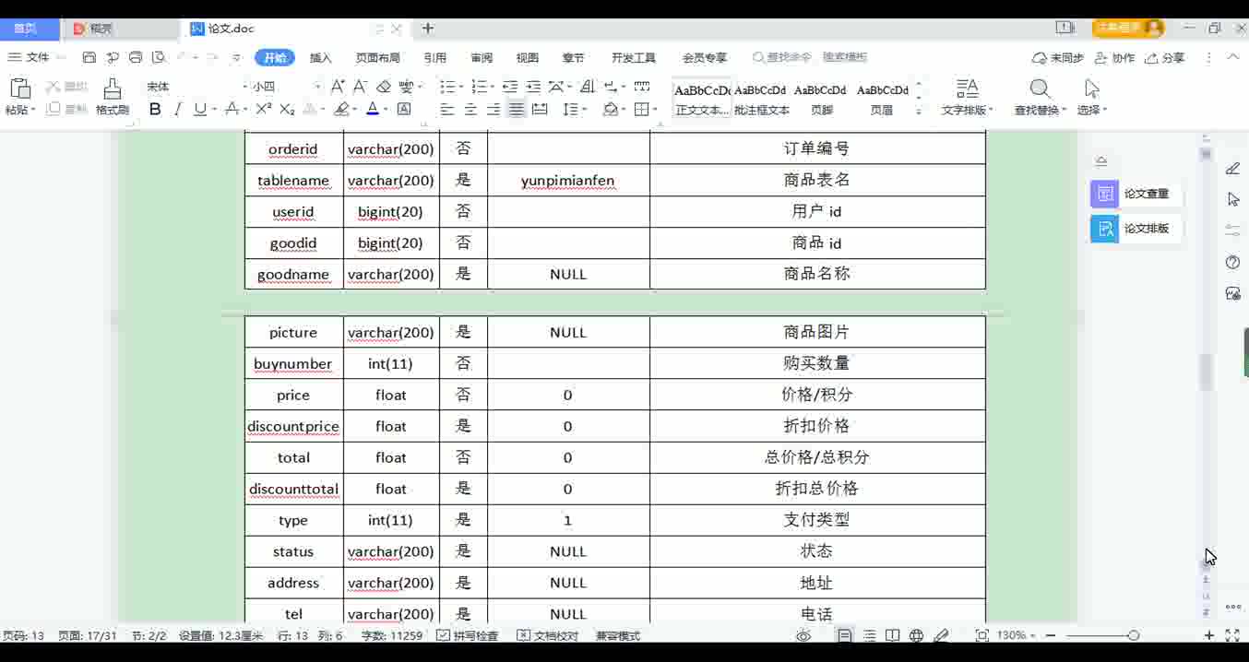Click the font color red A swatch
The width and height of the screenshot is (1249, 662).
click(373, 110)
